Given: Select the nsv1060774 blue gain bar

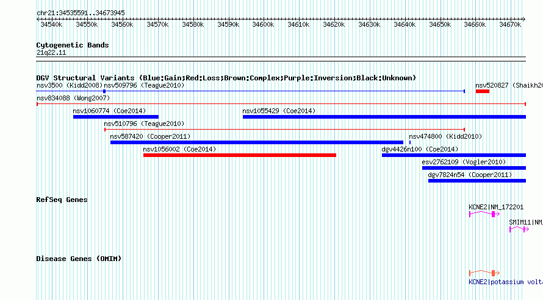Looking at the screenshot, I should tap(116, 117).
